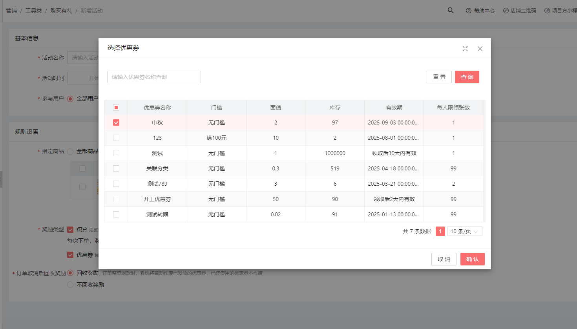
Task: Click the search magnifier icon in header
Action: 451,11
